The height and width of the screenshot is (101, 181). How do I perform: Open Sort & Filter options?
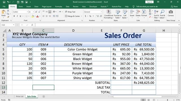point(156,14)
